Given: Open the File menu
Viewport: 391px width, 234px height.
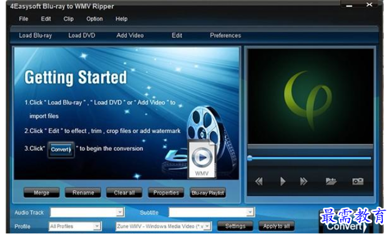Looking at the screenshot, I should (x=23, y=19).
